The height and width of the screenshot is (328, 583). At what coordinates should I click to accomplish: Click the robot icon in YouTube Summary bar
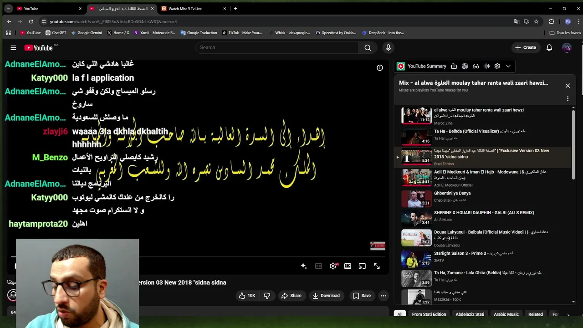[454, 66]
